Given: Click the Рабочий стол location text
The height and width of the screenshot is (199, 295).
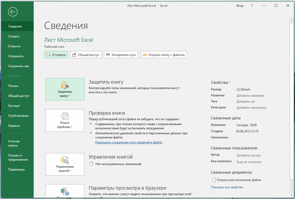Looking at the screenshot, I should 54,47.
